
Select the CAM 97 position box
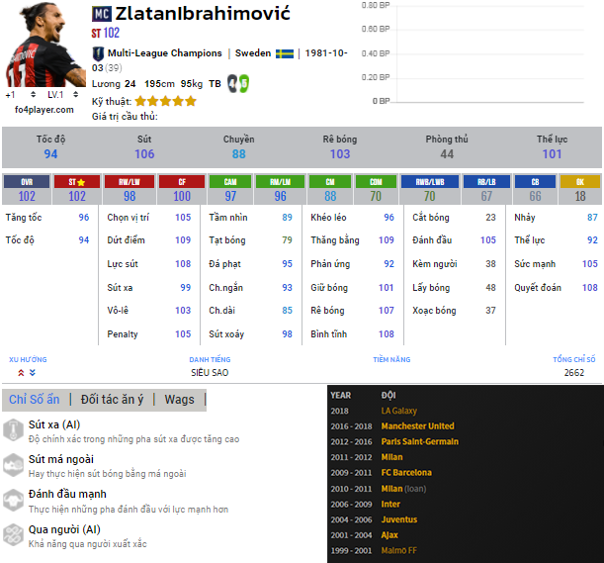click(228, 189)
